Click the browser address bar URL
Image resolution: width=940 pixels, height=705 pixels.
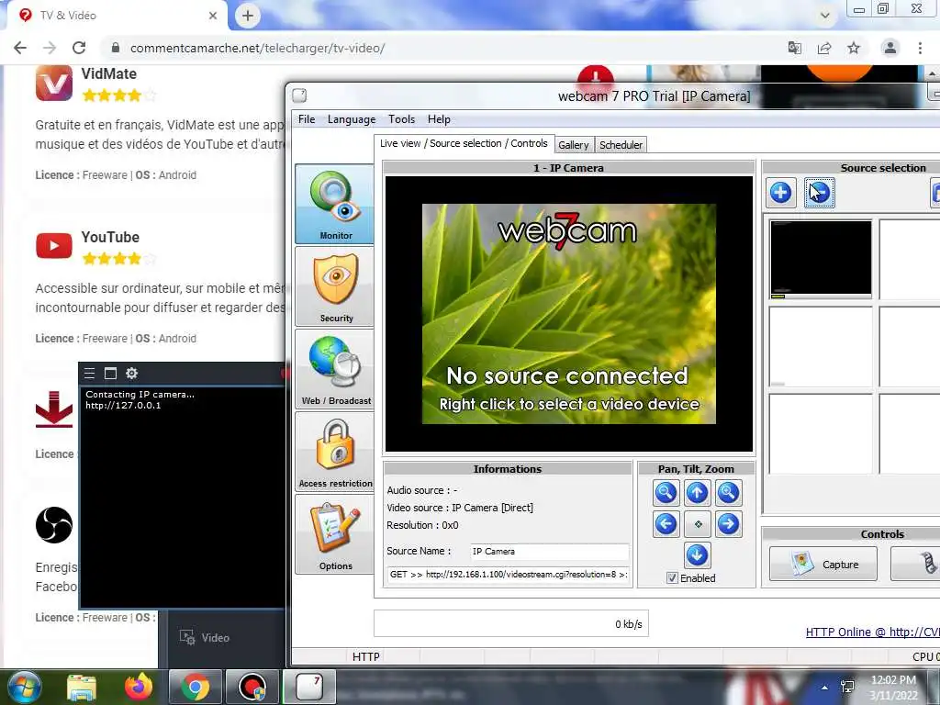pyautogui.click(x=257, y=48)
